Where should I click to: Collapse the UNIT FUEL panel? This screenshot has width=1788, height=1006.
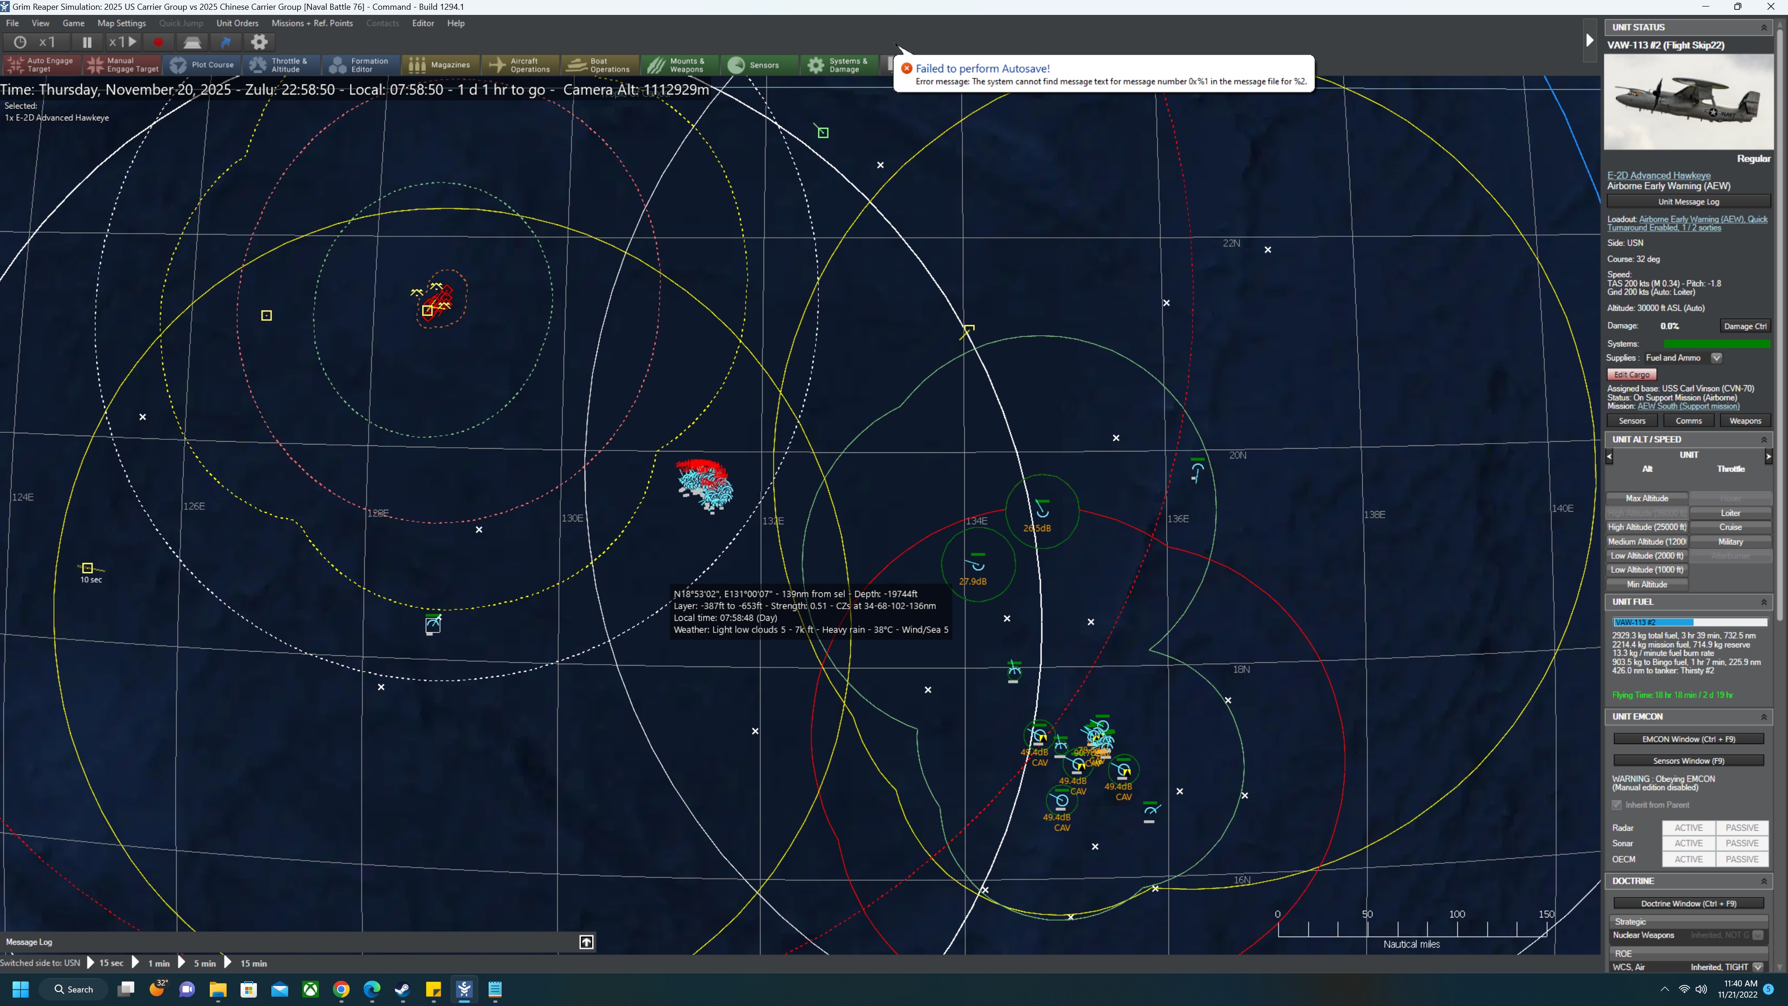coord(1764,602)
